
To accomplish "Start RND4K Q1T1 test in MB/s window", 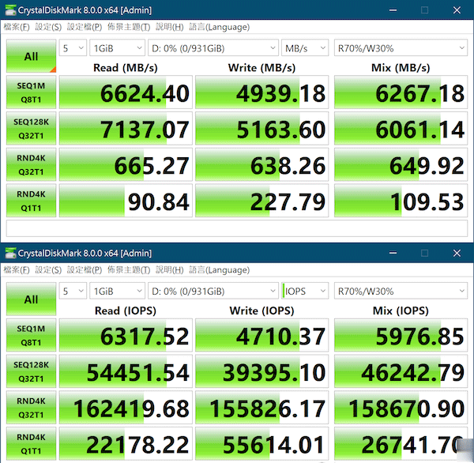I will 31,201.
